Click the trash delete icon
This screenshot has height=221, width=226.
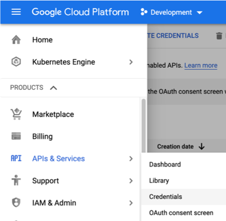(219, 36)
